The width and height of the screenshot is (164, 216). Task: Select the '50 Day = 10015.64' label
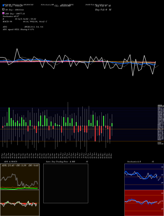click(14, 10)
